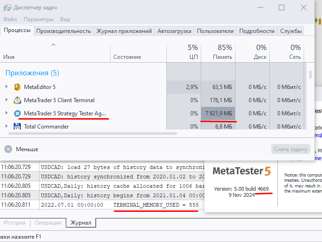Click the Меньше details link
The width and height of the screenshot is (322, 242).
pyautogui.click(x=27, y=149)
